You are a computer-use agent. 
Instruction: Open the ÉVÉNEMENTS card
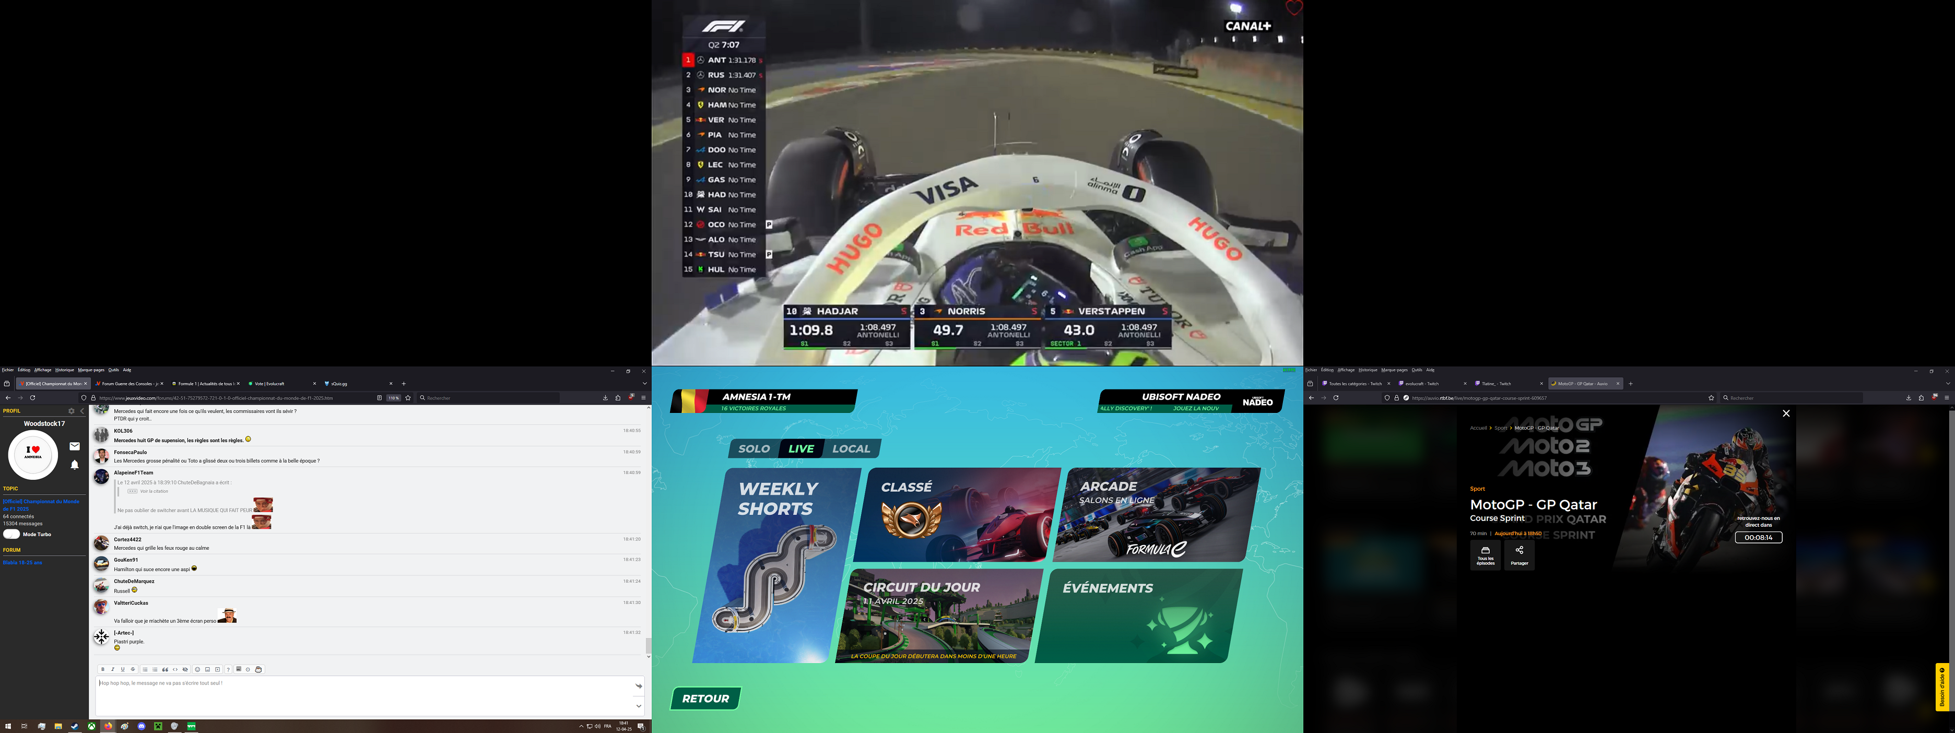pos(1138,616)
